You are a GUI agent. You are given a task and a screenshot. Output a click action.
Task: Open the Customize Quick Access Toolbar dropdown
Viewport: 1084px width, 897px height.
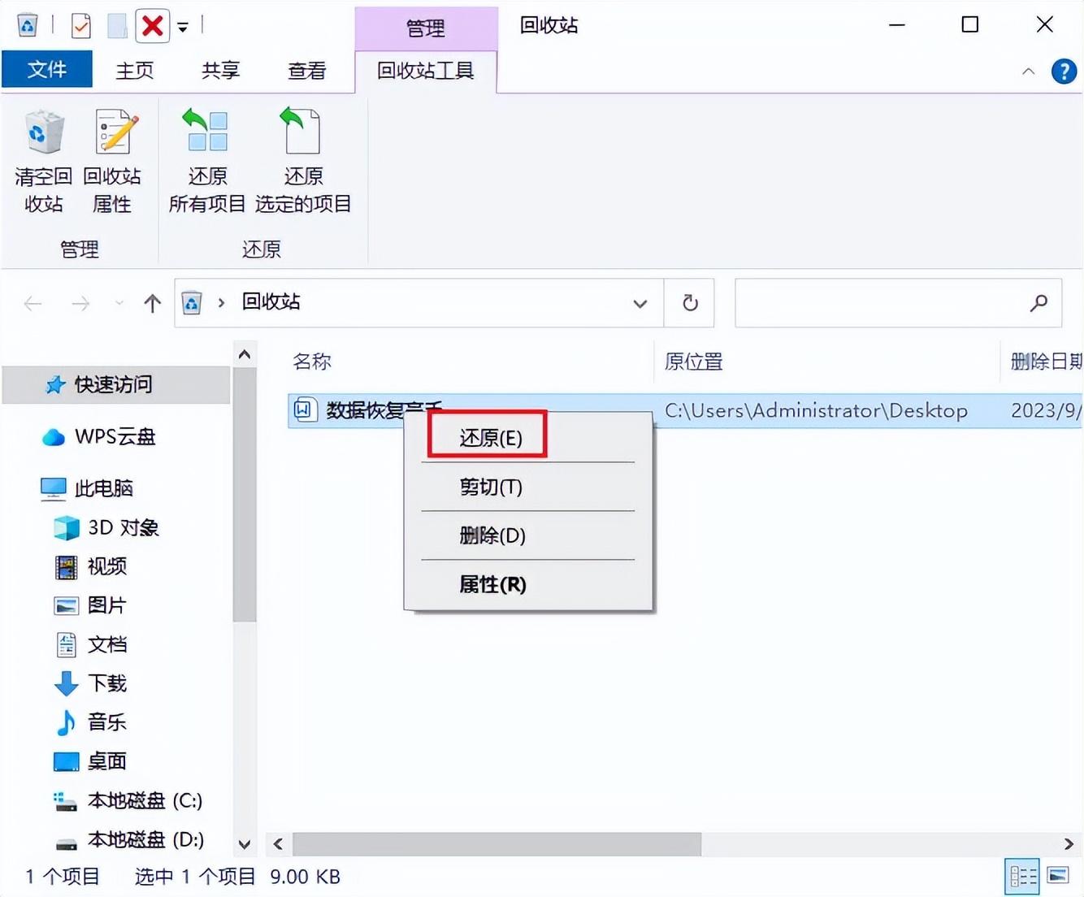pyautogui.click(x=183, y=28)
